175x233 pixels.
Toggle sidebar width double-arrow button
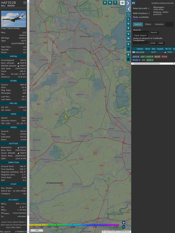[x=133, y=3]
